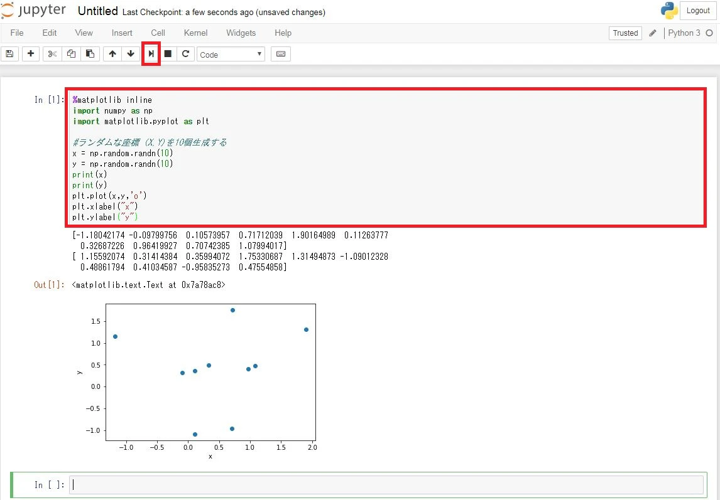This screenshot has width=720, height=500.
Task: Move selected cell up with arrow icon
Action: tap(112, 54)
